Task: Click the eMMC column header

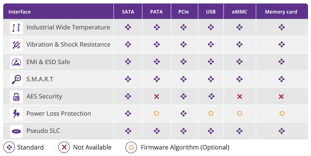Action: click(x=239, y=12)
